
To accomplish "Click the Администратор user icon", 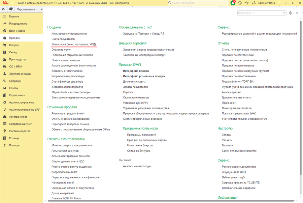I will click(x=254, y=3).
